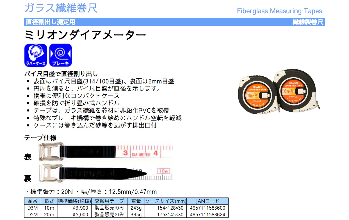Click the JAN code 4957111583600
Image resolution: width=349 pixels, height=220 pixels.
(207, 208)
